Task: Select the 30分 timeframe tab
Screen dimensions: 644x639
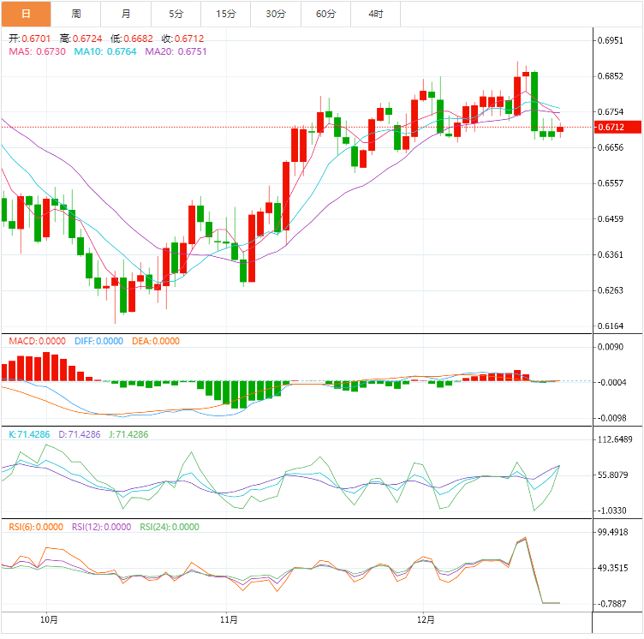Action: pyautogui.click(x=276, y=14)
